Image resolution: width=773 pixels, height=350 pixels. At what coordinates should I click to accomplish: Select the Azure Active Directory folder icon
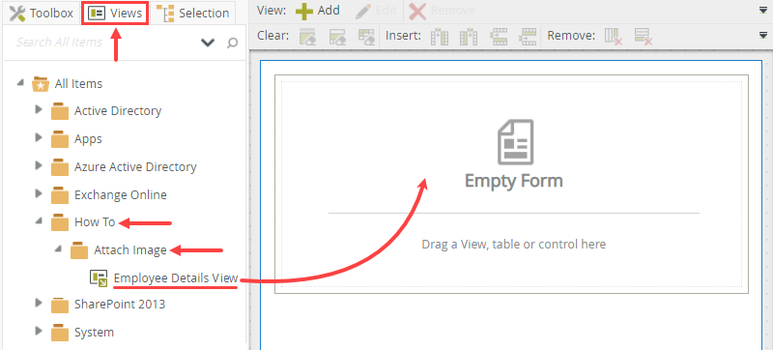[x=60, y=167]
